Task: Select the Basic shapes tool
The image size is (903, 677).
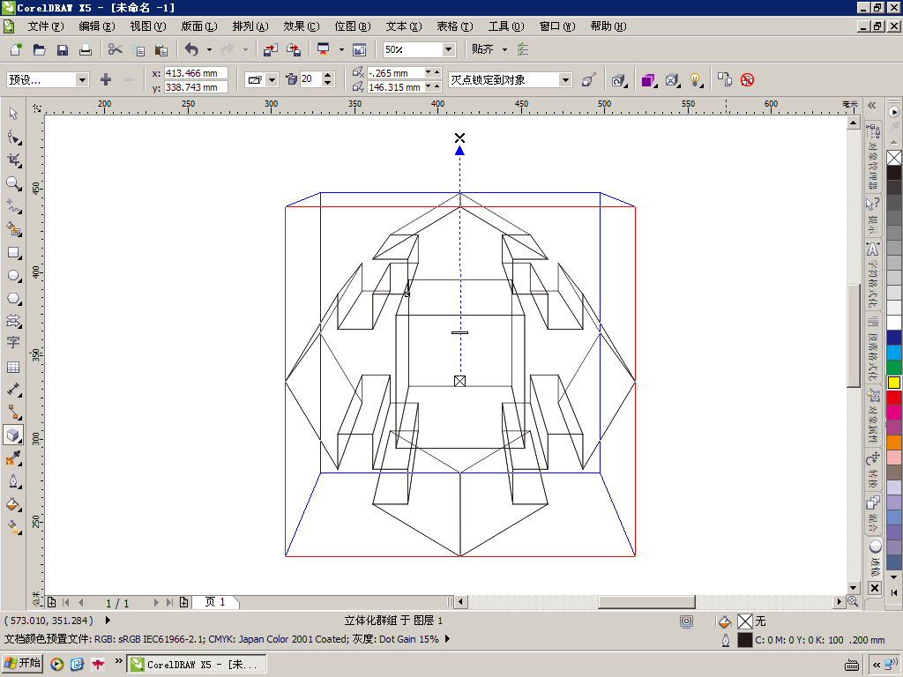Action: click(x=13, y=321)
